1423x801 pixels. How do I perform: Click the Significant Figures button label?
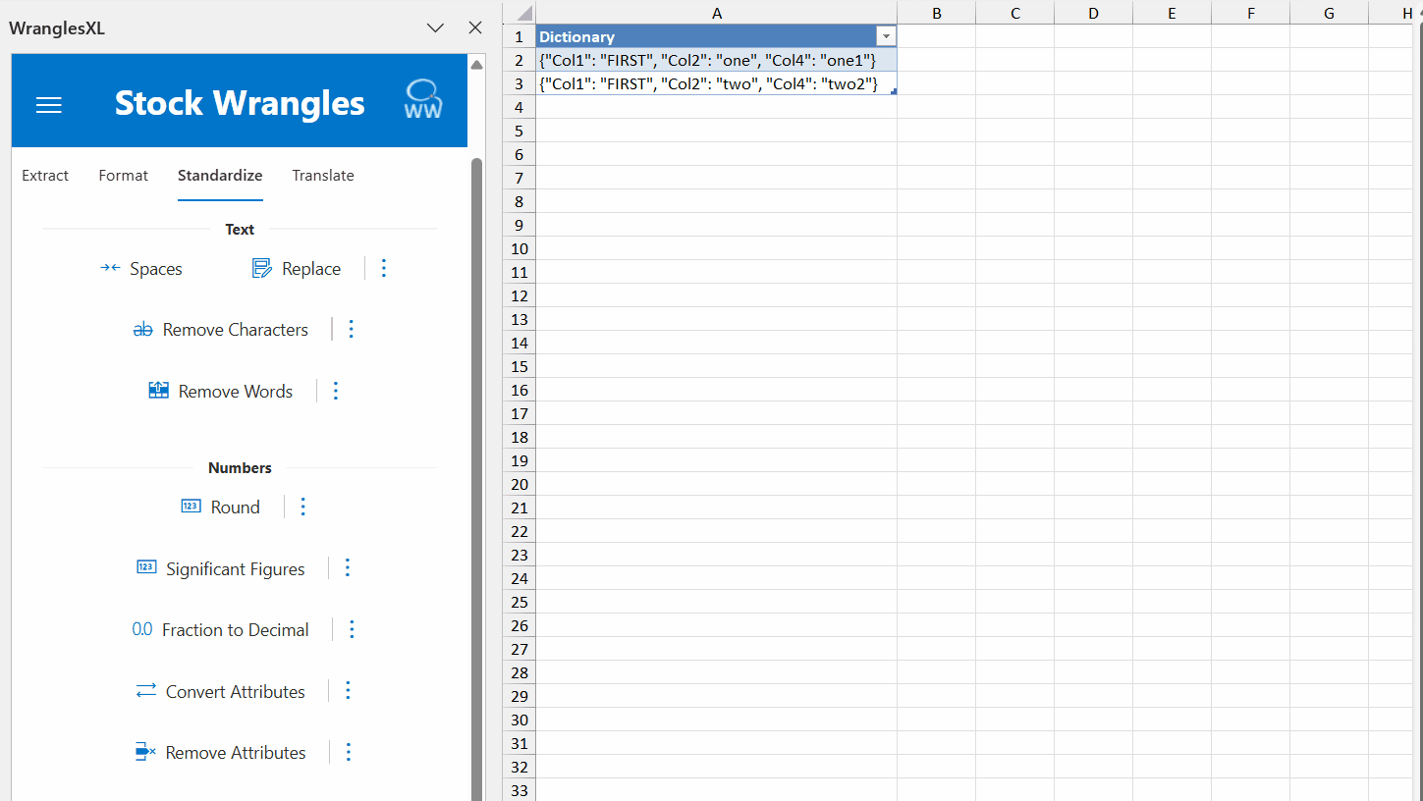coord(235,569)
